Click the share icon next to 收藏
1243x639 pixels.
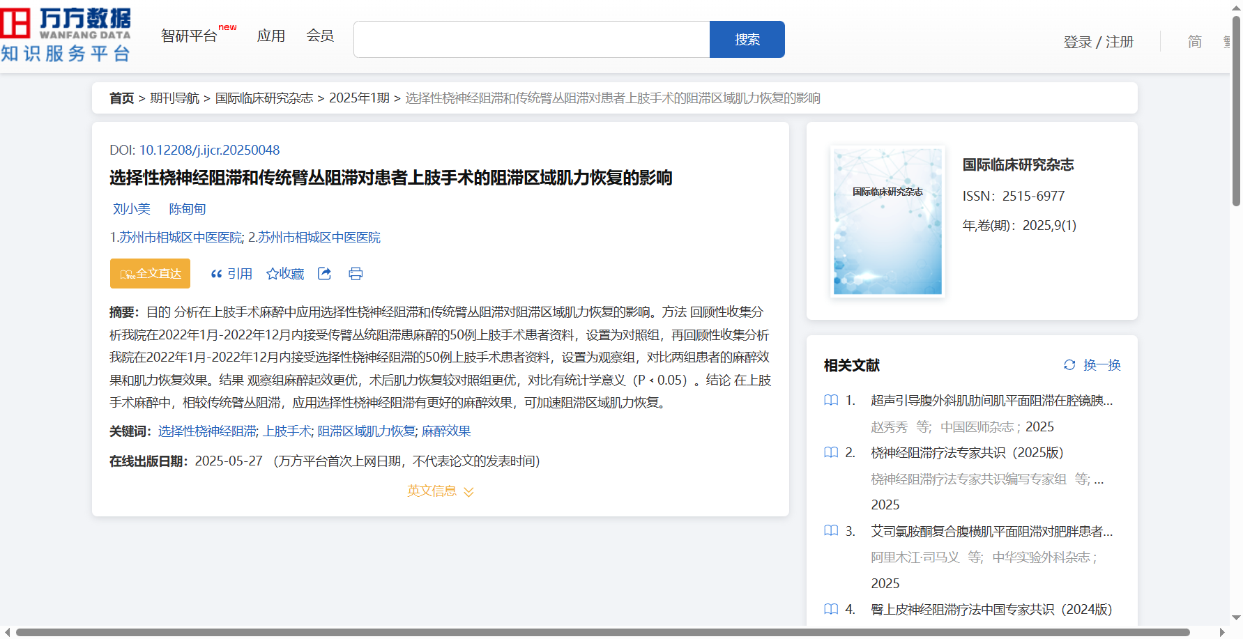click(324, 274)
